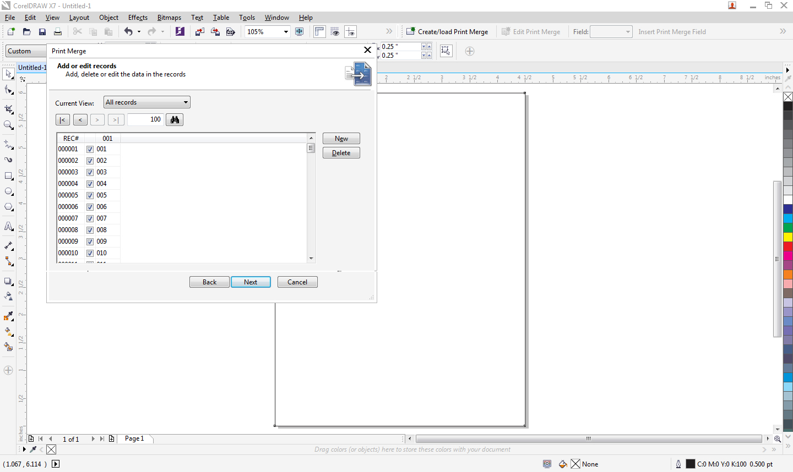Click the Page 1 tab

click(134, 438)
